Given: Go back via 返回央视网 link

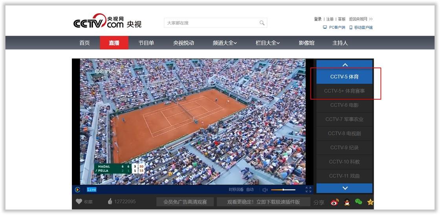Looking at the screenshot, I should 361,19.
